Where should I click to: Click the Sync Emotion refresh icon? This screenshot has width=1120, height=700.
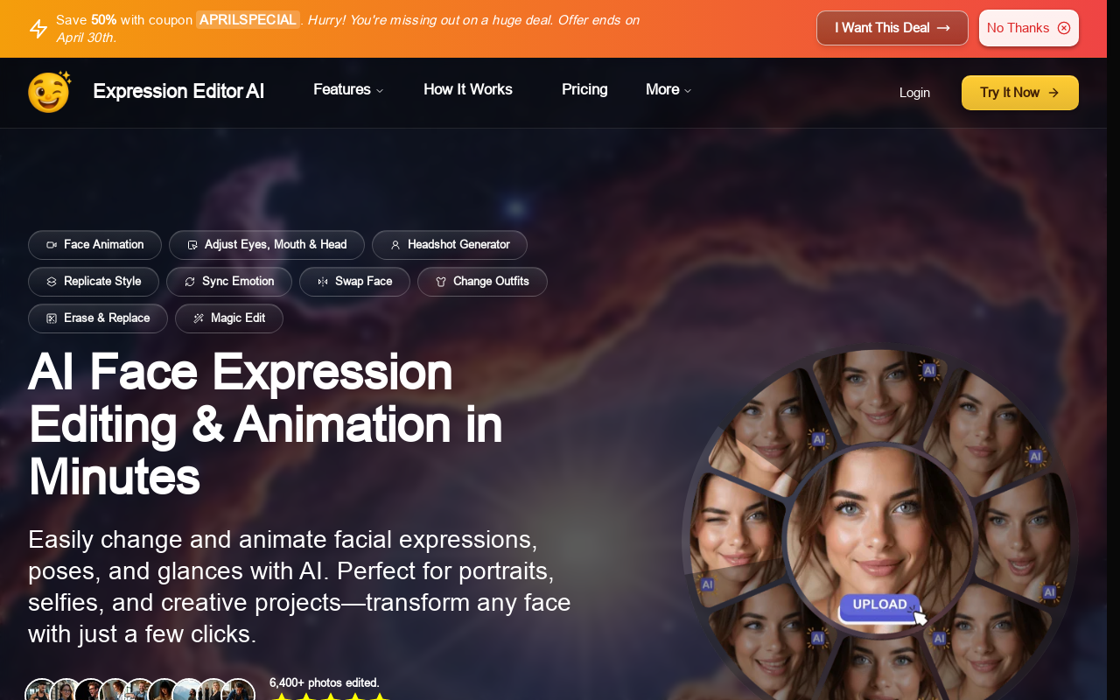point(190,282)
